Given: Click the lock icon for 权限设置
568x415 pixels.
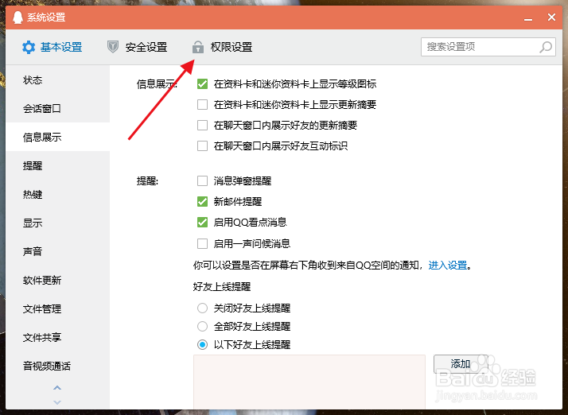Looking at the screenshot, I should click(x=197, y=47).
